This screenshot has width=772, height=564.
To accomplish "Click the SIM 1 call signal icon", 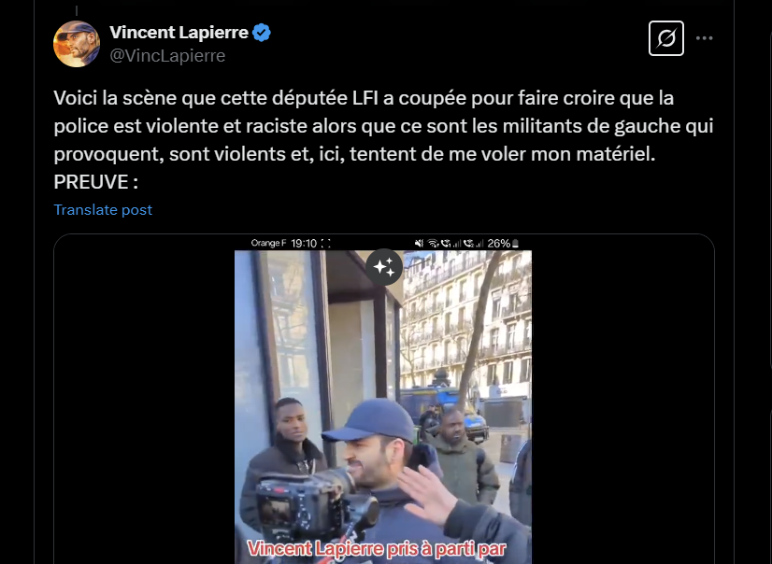I will tap(451, 244).
